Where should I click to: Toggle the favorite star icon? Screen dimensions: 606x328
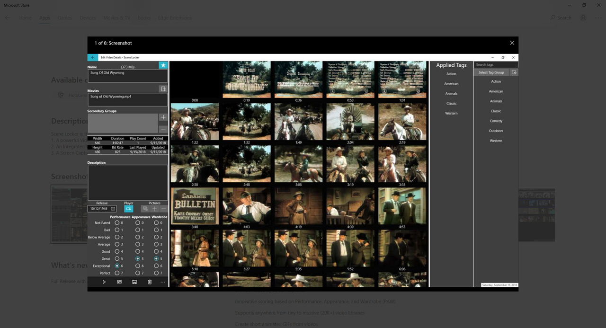[163, 65]
